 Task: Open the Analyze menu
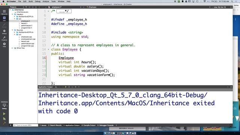46,1
